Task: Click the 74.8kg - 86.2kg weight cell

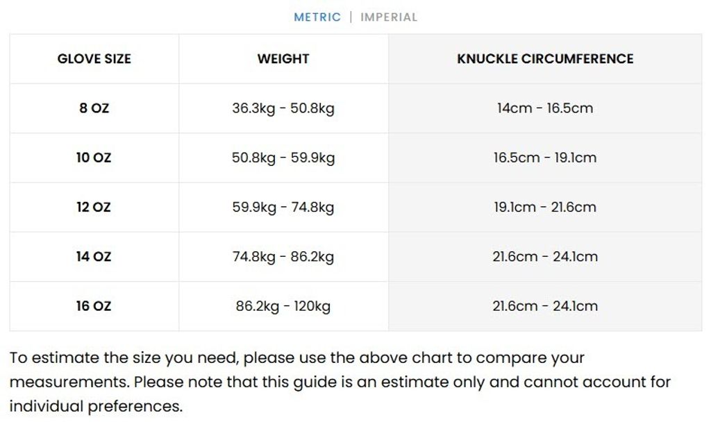Action: (283, 257)
